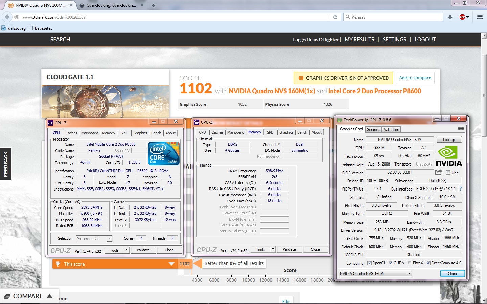Open the ABP icon dropdown arrow
Image resolution: width=487 pixels, height=304 pixels.
(467, 17)
